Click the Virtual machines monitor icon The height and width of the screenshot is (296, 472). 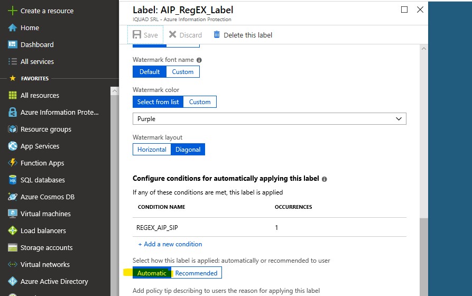click(x=12, y=214)
